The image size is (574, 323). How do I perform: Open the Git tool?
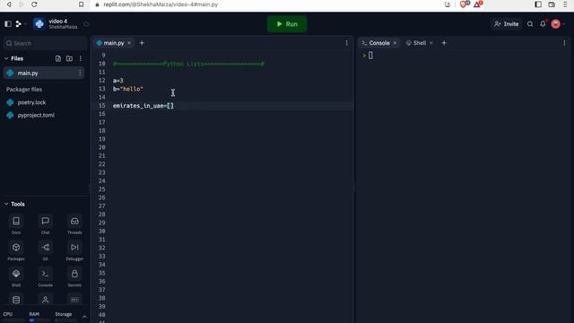(46, 251)
